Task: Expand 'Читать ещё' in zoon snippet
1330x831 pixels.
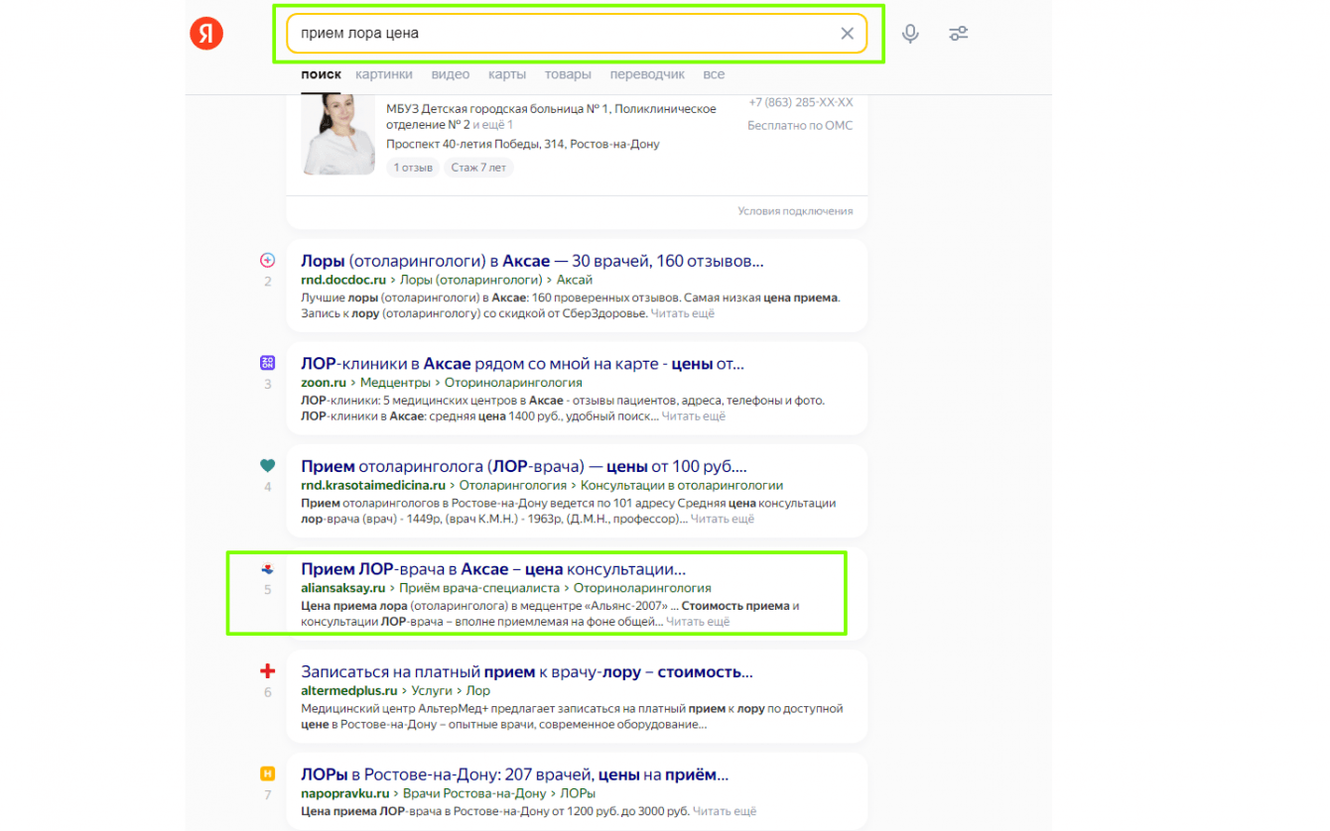Action: 694,416
